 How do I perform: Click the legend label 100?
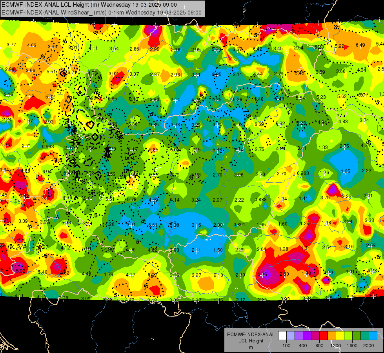click(286, 346)
